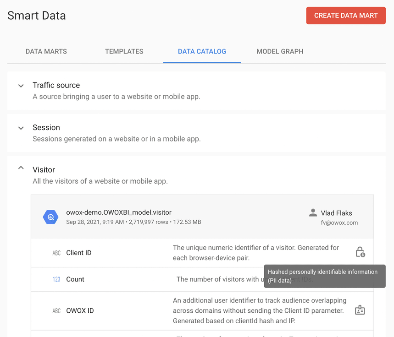Select the Count field name

click(x=75, y=279)
